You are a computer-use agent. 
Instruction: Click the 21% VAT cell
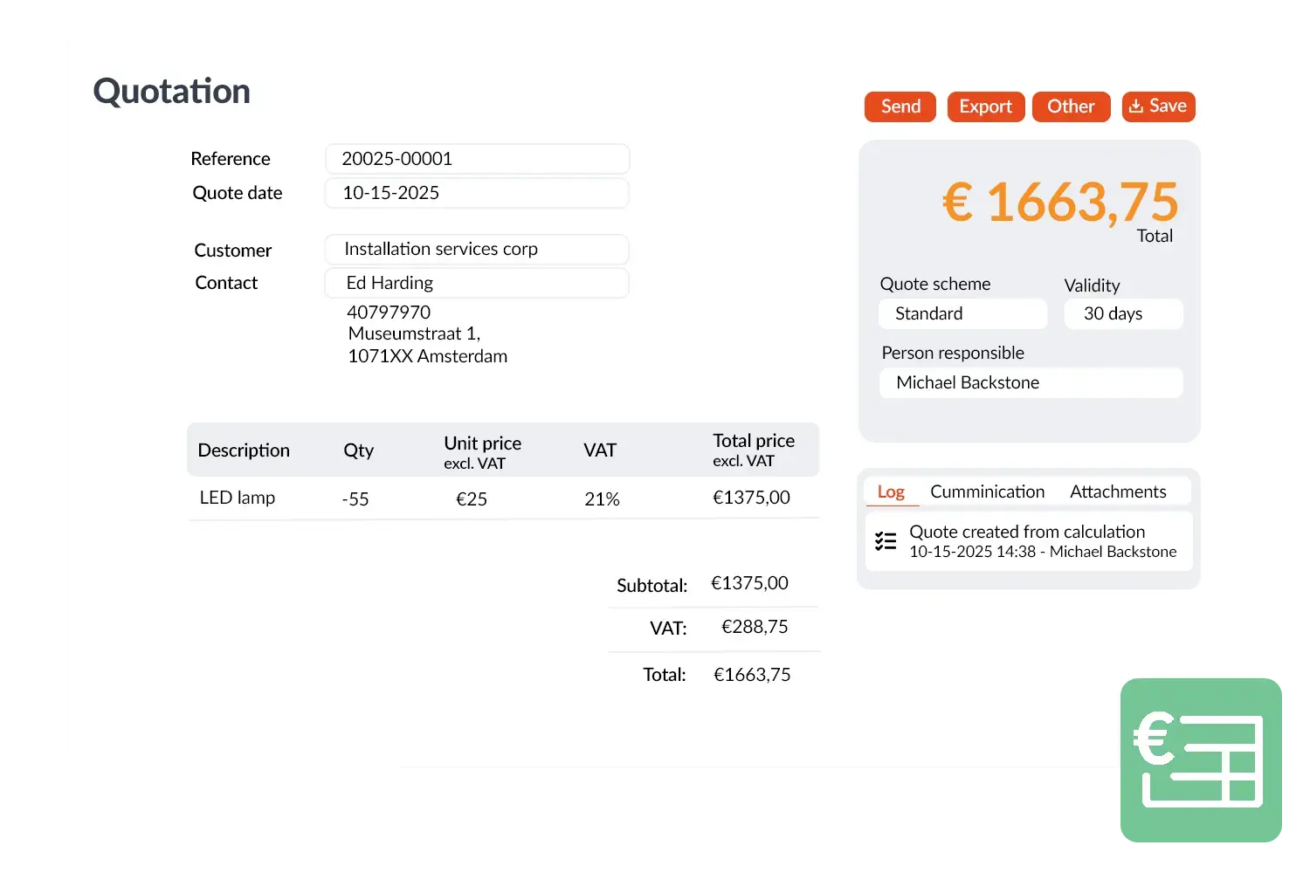pyautogui.click(x=602, y=499)
